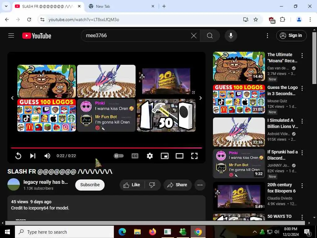
Task: Open Guess 100 Logos sidebar thumbnail
Action: (239, 99)
